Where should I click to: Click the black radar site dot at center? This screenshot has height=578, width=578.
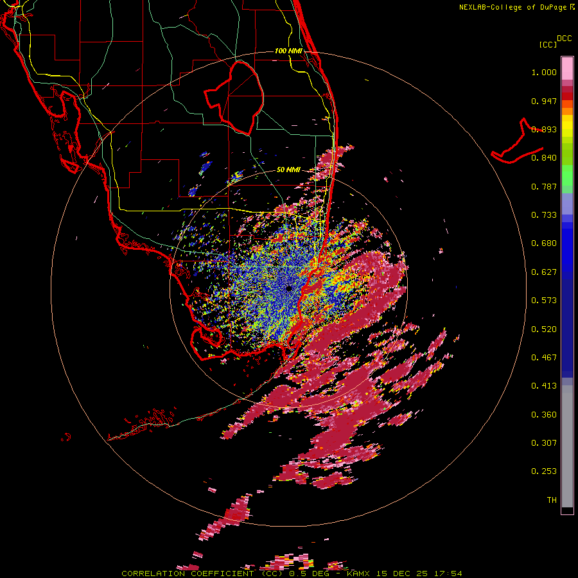(289, 288)
